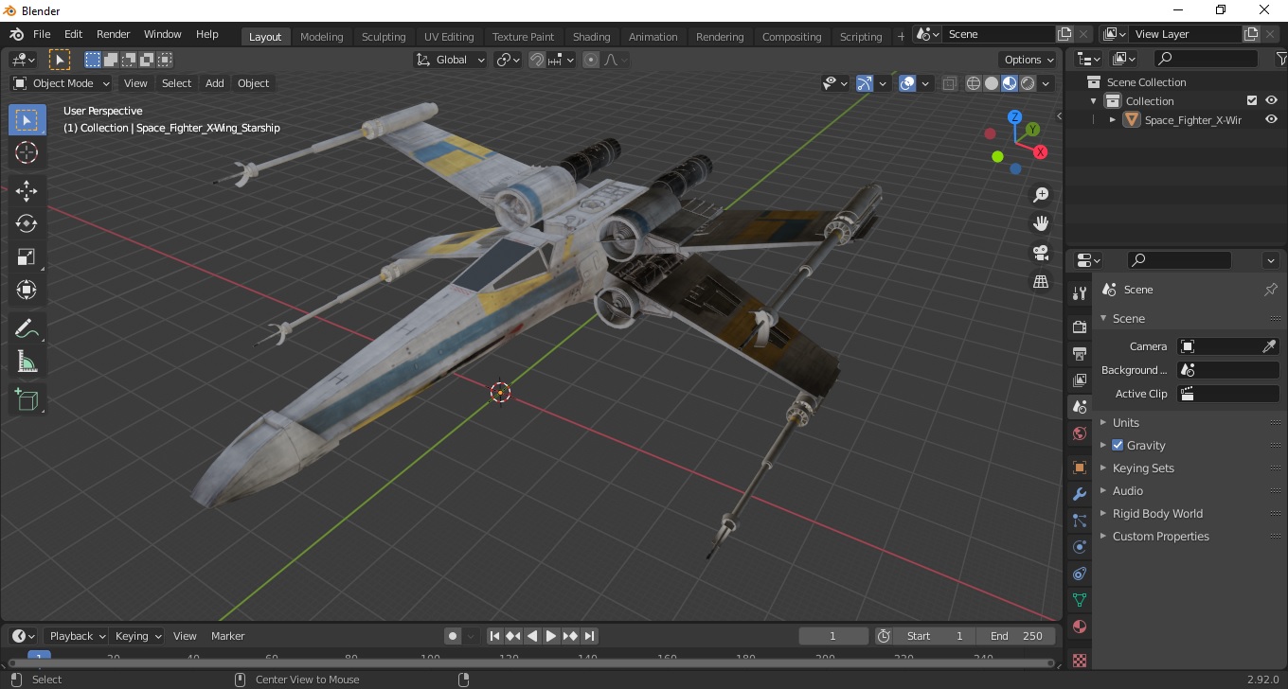Open the Edit menu

coord(73,34)
